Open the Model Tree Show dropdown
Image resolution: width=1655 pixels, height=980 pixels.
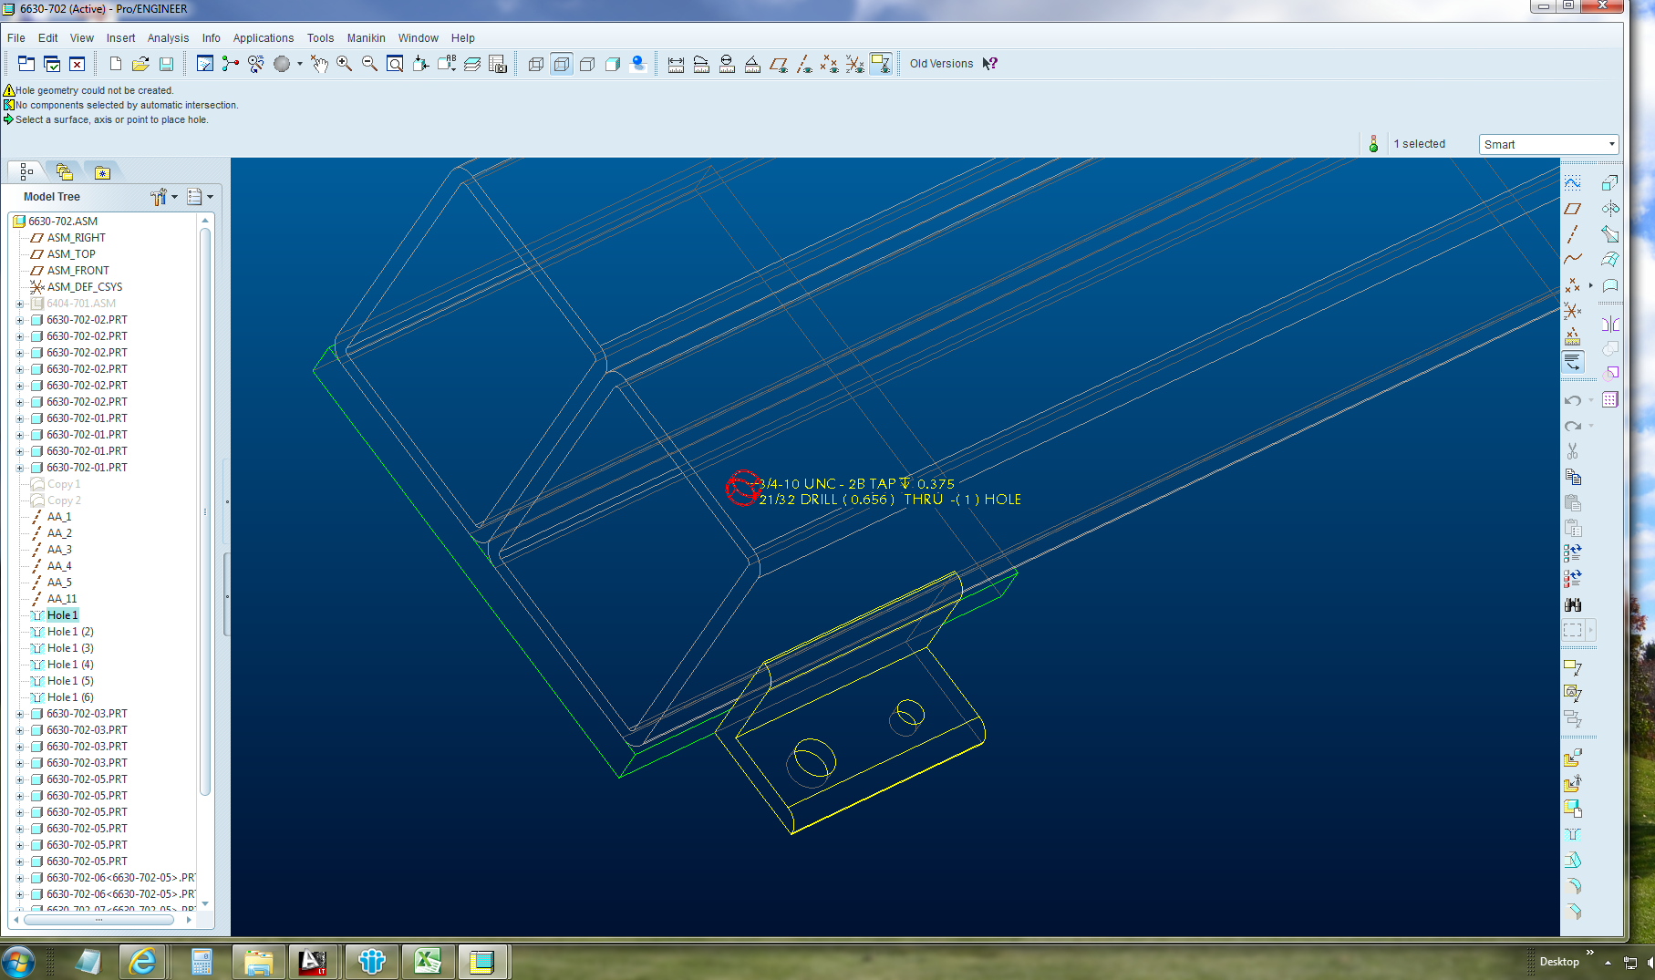200,197
